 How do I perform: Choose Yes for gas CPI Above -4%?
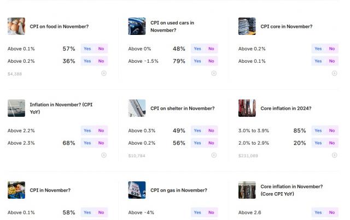click(x=197, y=212)
